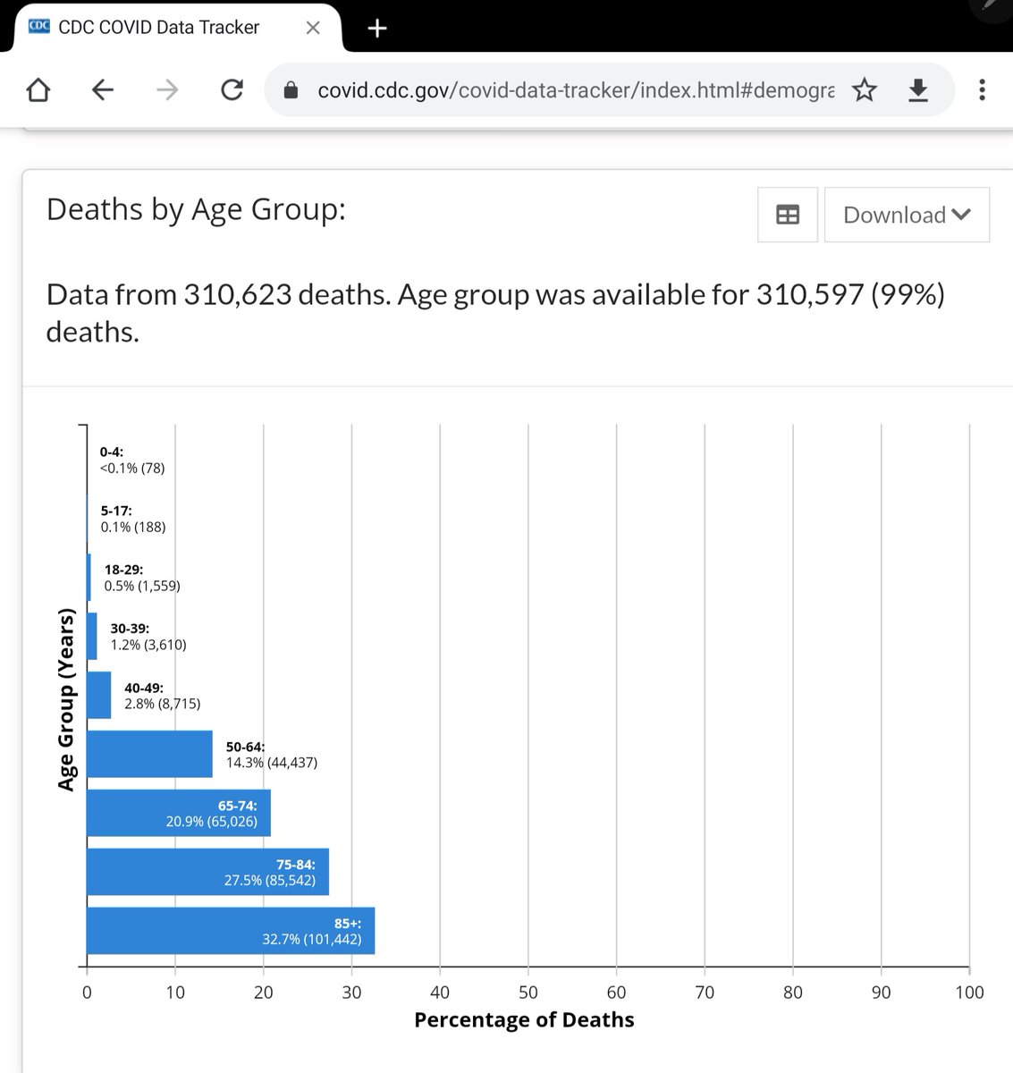Navigate forward in browser history
The width and height of the screenshot is (1013, 1073).
(167, 89)
